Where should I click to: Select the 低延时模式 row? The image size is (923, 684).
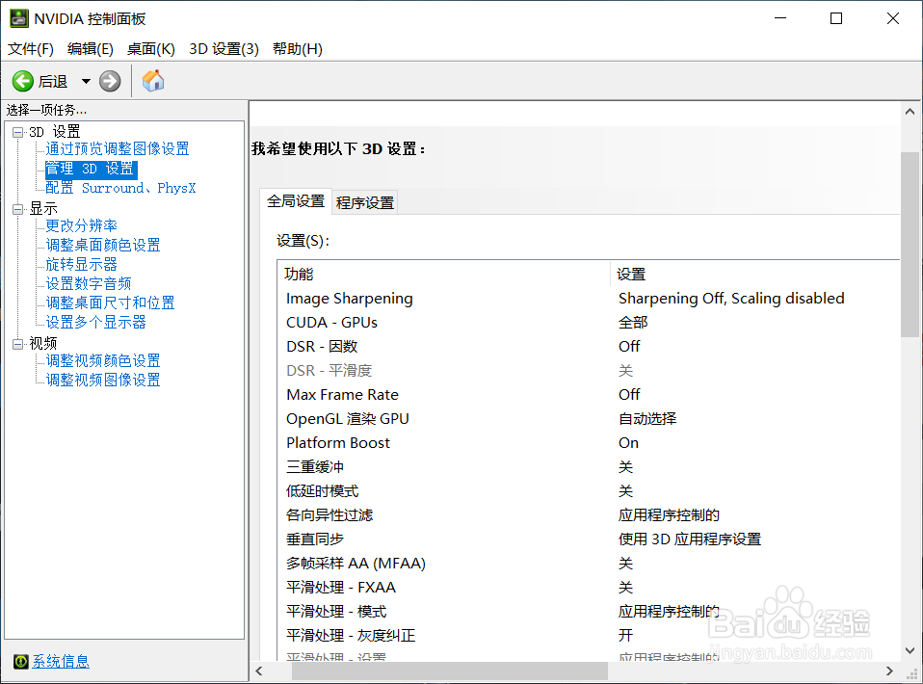tap(589, 491)
